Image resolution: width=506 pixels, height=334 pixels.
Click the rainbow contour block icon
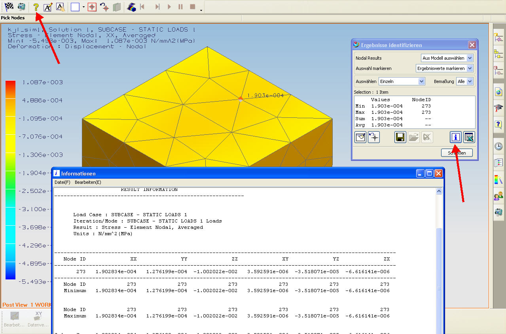click(x=132, y=7)
